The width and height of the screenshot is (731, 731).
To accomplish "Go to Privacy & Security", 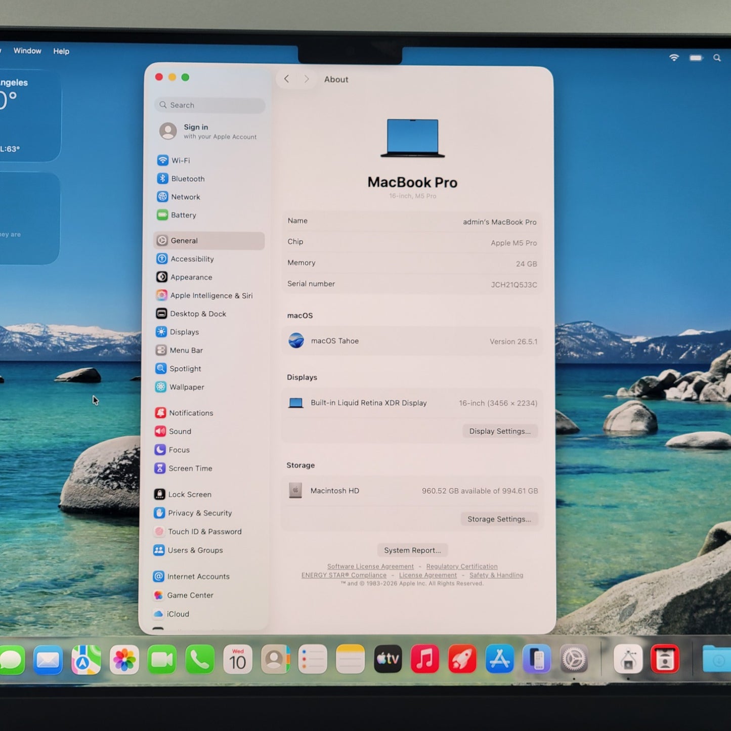I will point(207,513).
